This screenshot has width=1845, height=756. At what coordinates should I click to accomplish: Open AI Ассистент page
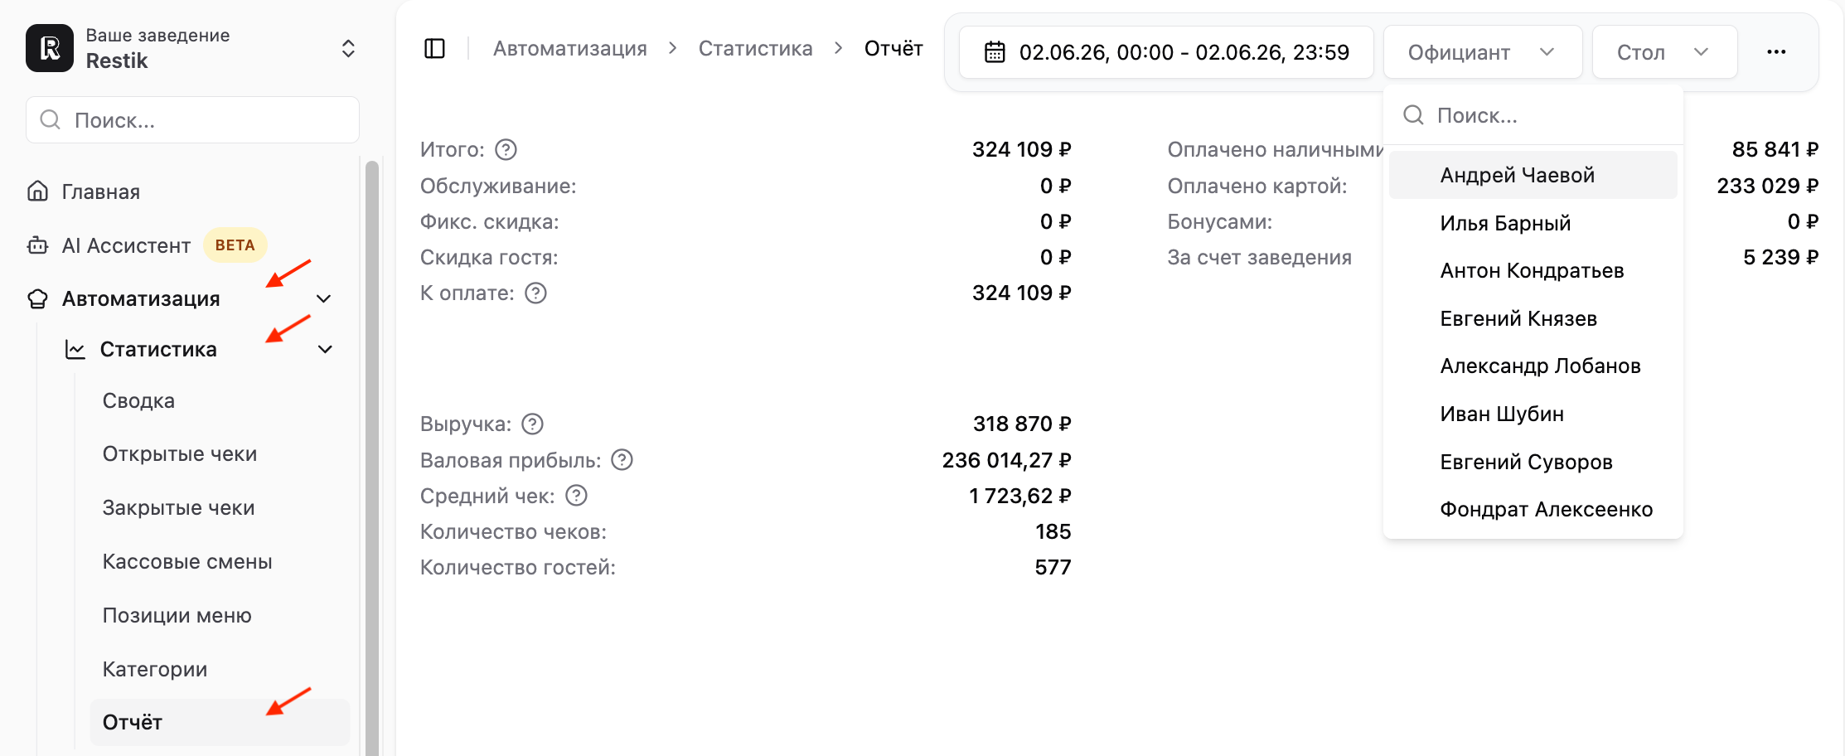[126, 245]
